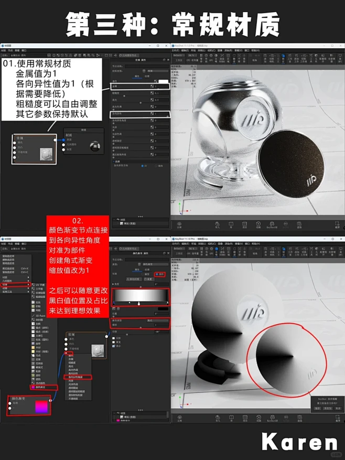This screenshot has width=345, height=460.
Task: Collapse the 高级 section in 常规 properties
Action: click(x=114, y=162)
